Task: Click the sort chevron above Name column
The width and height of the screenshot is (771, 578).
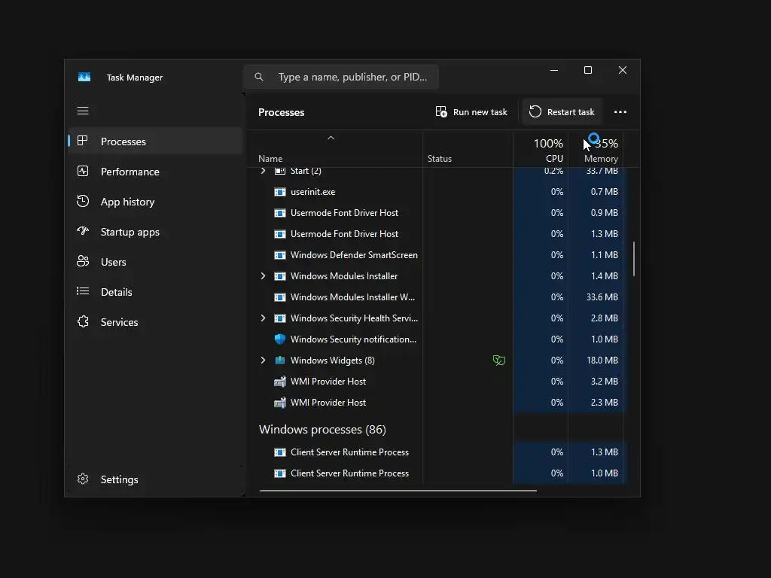Action: (x=331, y=138)
